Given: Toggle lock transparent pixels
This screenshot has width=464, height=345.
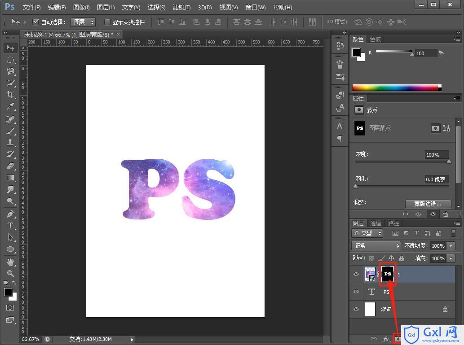Looking at the screenshot, I should 371,258.
